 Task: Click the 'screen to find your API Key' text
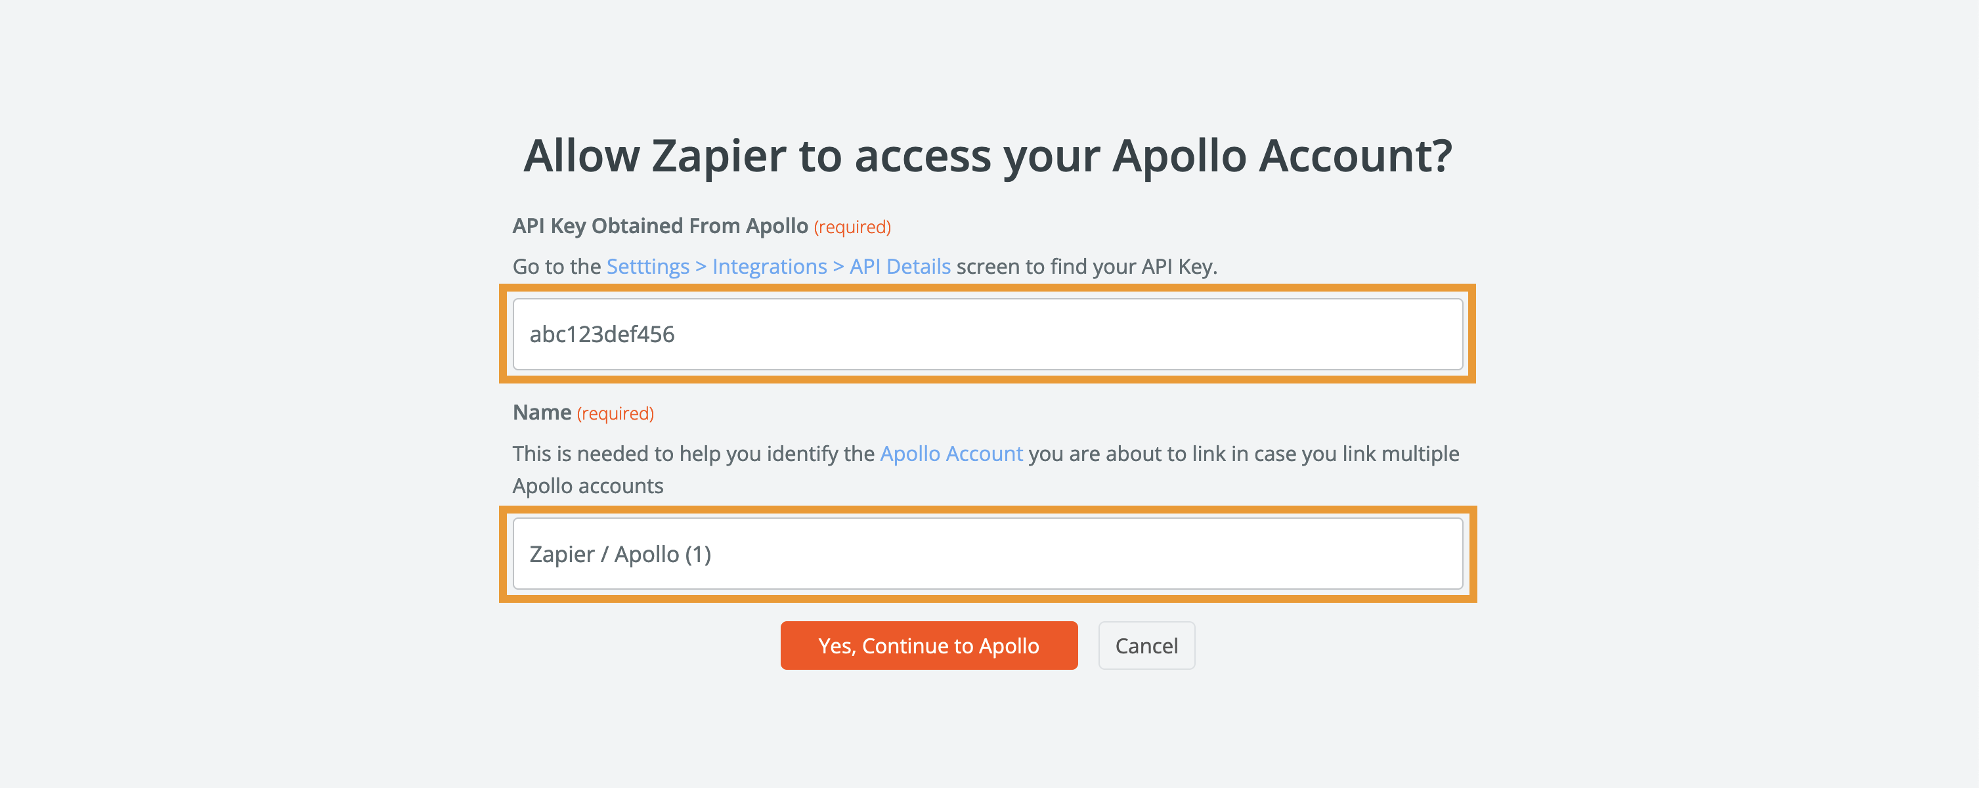1086,267
